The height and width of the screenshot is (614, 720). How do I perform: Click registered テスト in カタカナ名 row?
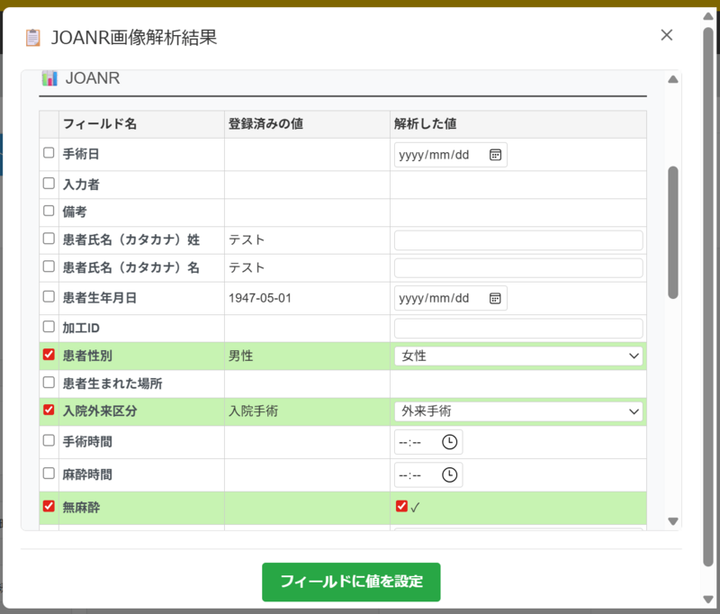(x=247, y=267)
